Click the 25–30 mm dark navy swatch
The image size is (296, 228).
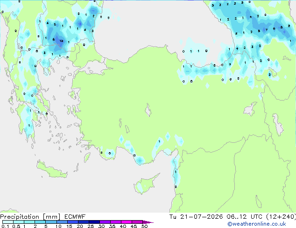[x=94, y=222]
